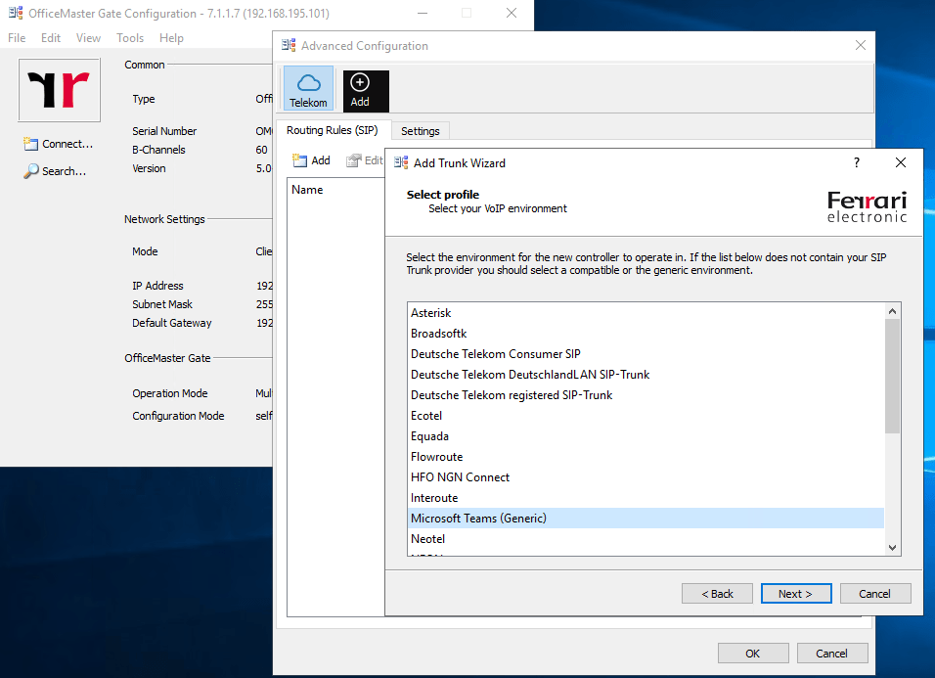Click Next in Add Trunk Wizard
935x678 pixels.
click(796, 593)
